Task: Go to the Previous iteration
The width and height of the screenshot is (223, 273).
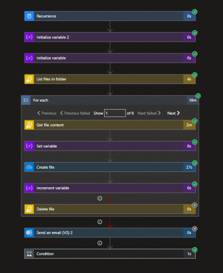Action: tap(47, 113)
